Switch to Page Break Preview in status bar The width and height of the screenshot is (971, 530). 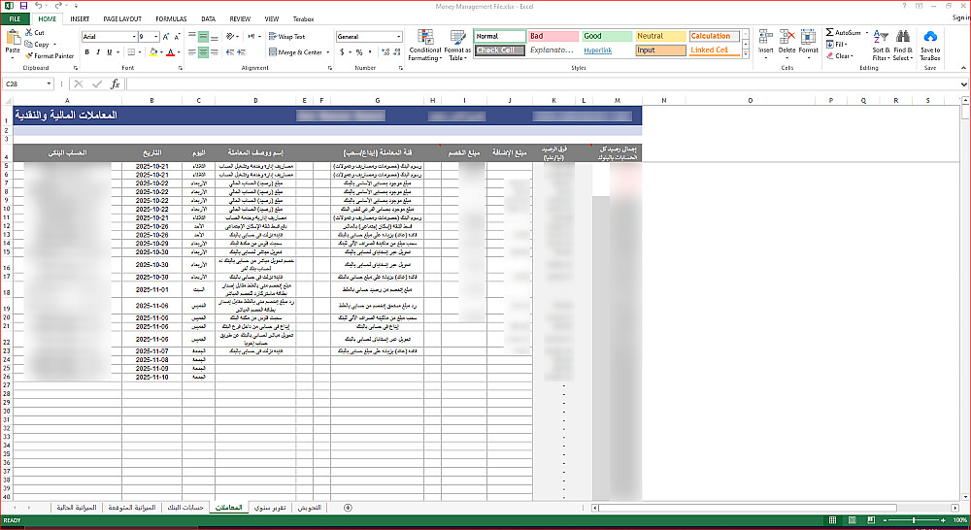tap(871, 520)
